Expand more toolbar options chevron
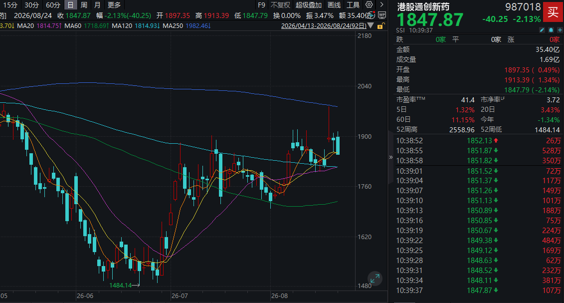This screenshot has width=564, height=303. tap(381, 4)
